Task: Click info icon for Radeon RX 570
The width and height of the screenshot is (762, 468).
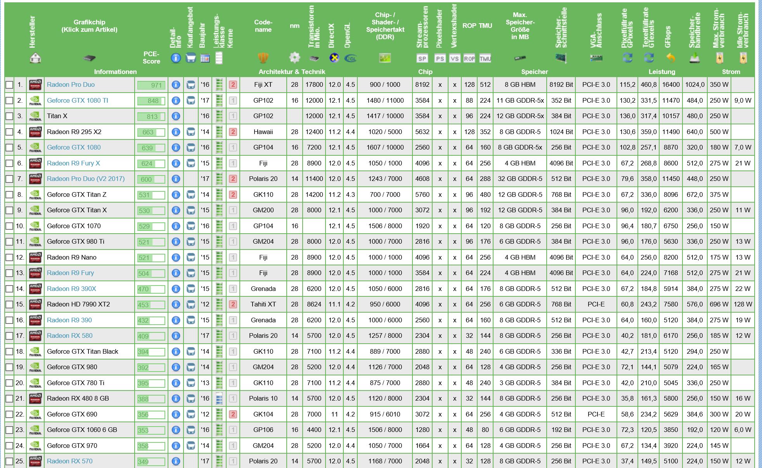Action: coord(176,461)
